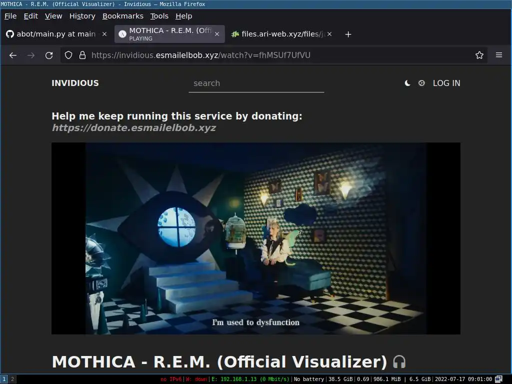Click the MOTHICA - R.E.M. video title heading
512x384 pixels.
click(219, 362)
